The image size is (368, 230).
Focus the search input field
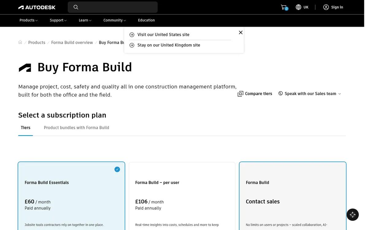(x=113, y=7)
